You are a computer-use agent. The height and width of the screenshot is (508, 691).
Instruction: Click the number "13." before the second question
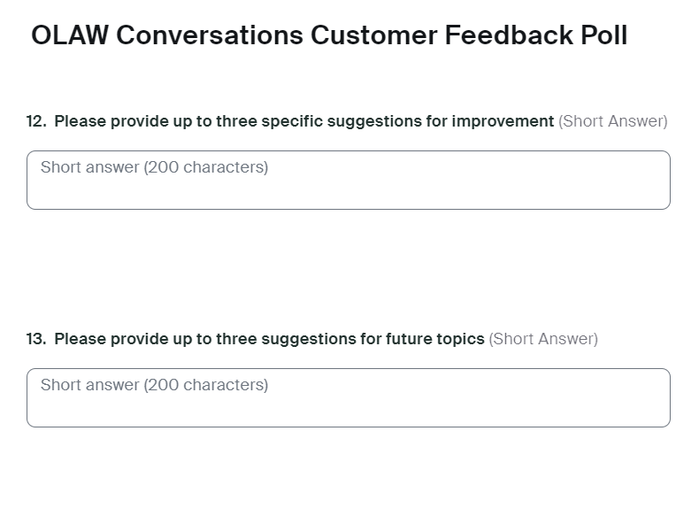click(36, 339)
